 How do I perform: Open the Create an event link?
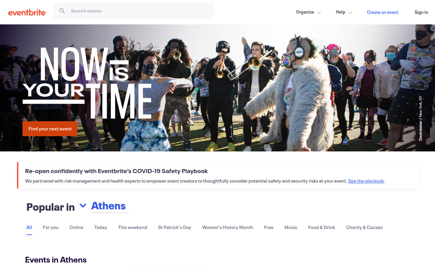pyautogui.click(x=383, y=12)
